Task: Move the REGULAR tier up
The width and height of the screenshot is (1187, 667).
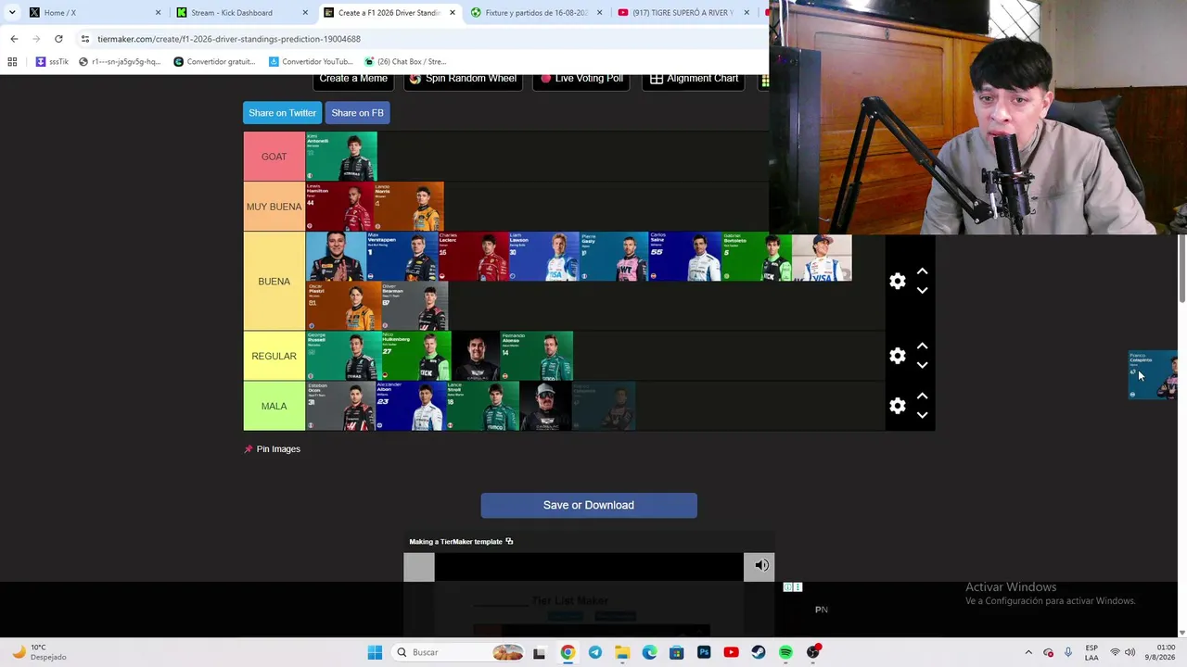Action: point(922,346)
